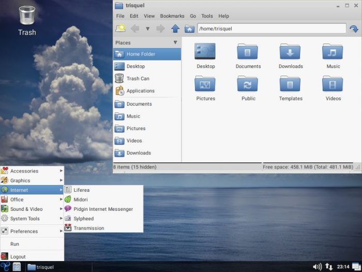
Task: Click the /home/trisquel path field
Action: coord(271,29)
